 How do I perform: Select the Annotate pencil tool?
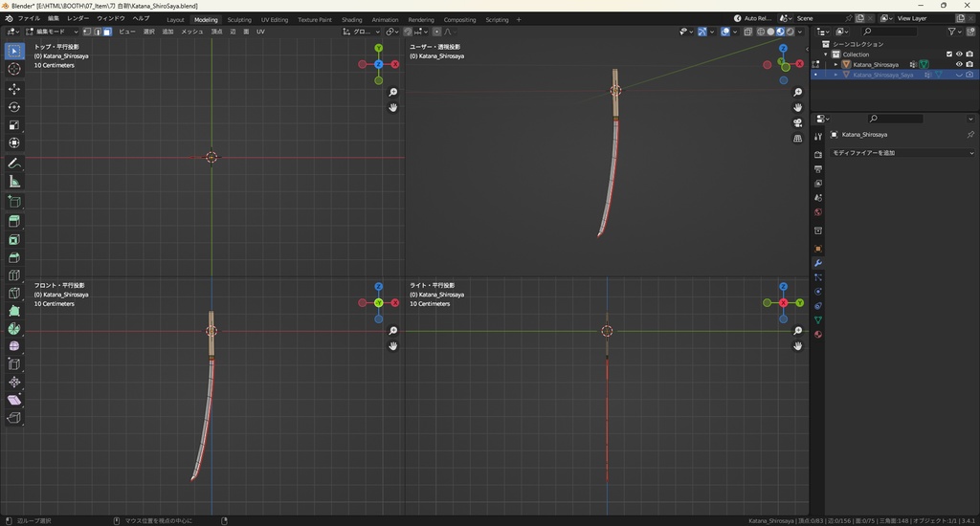14,164
